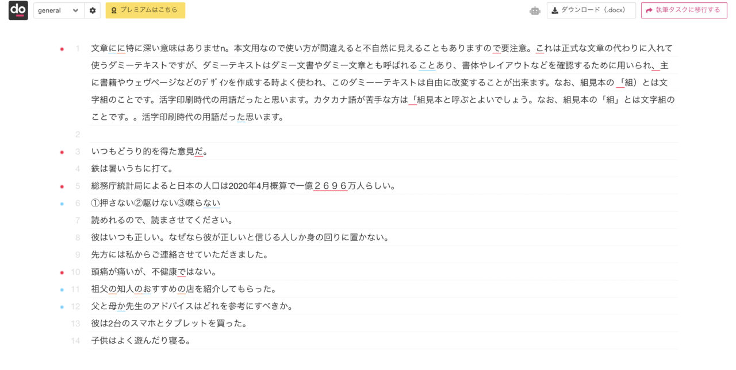Click the text 鉄は暑いうちに打て。
Viewport: 736px width, 370px height.
tap(132, 169)
